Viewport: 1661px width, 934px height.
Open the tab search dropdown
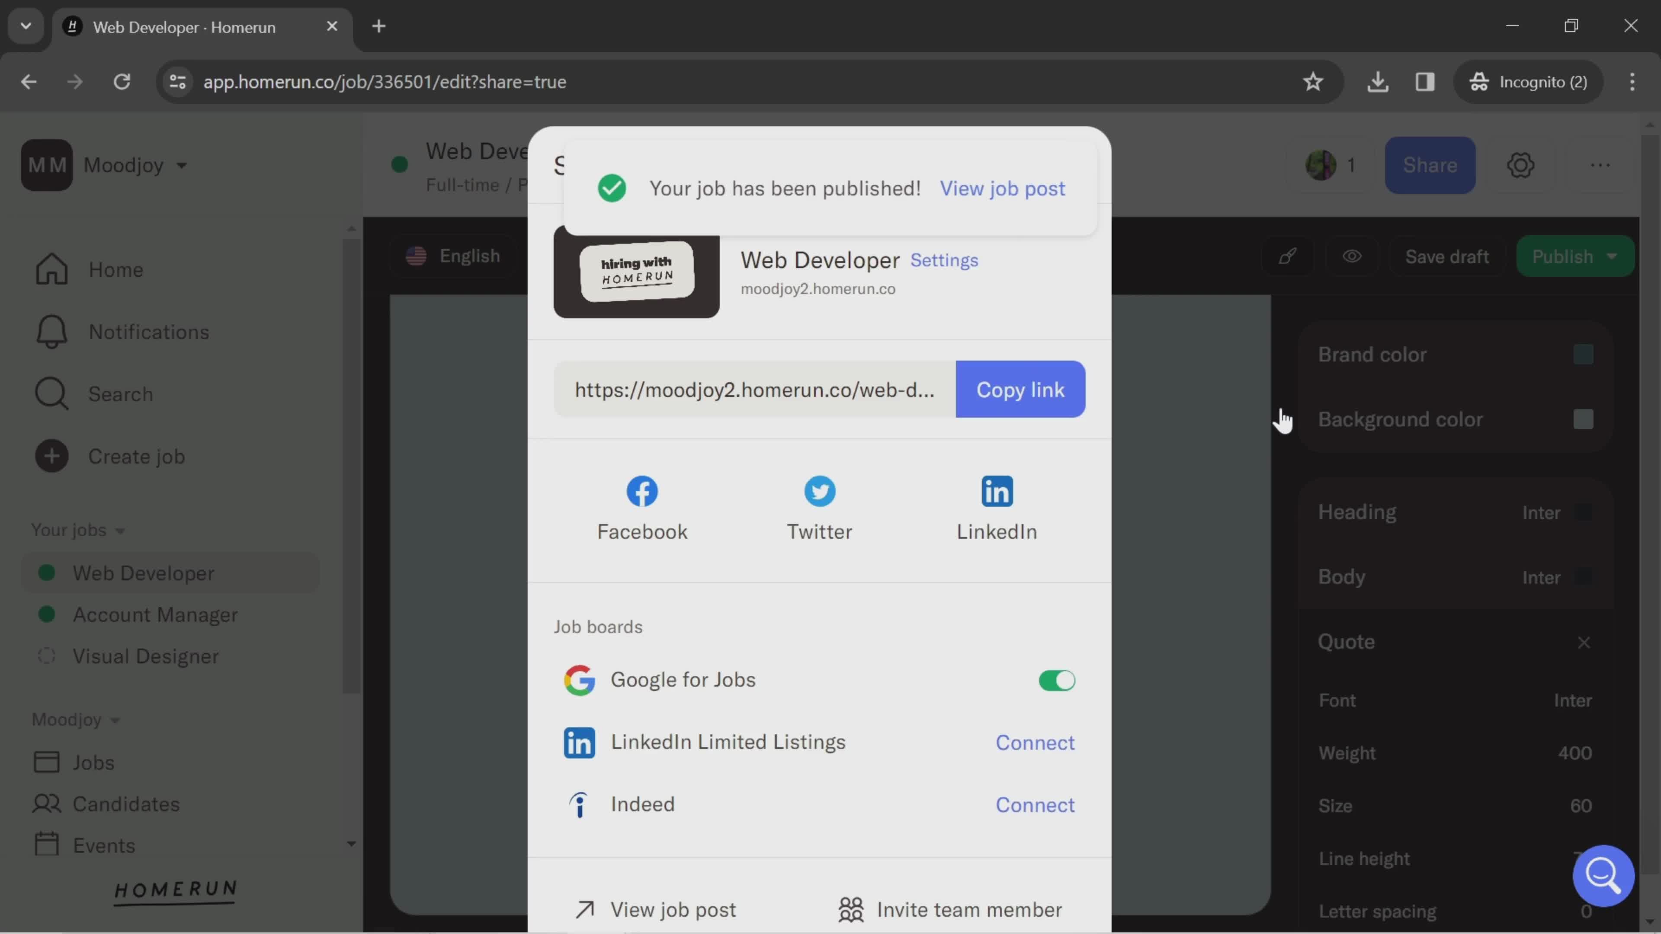pyautogui.click(x=26, y=26)
